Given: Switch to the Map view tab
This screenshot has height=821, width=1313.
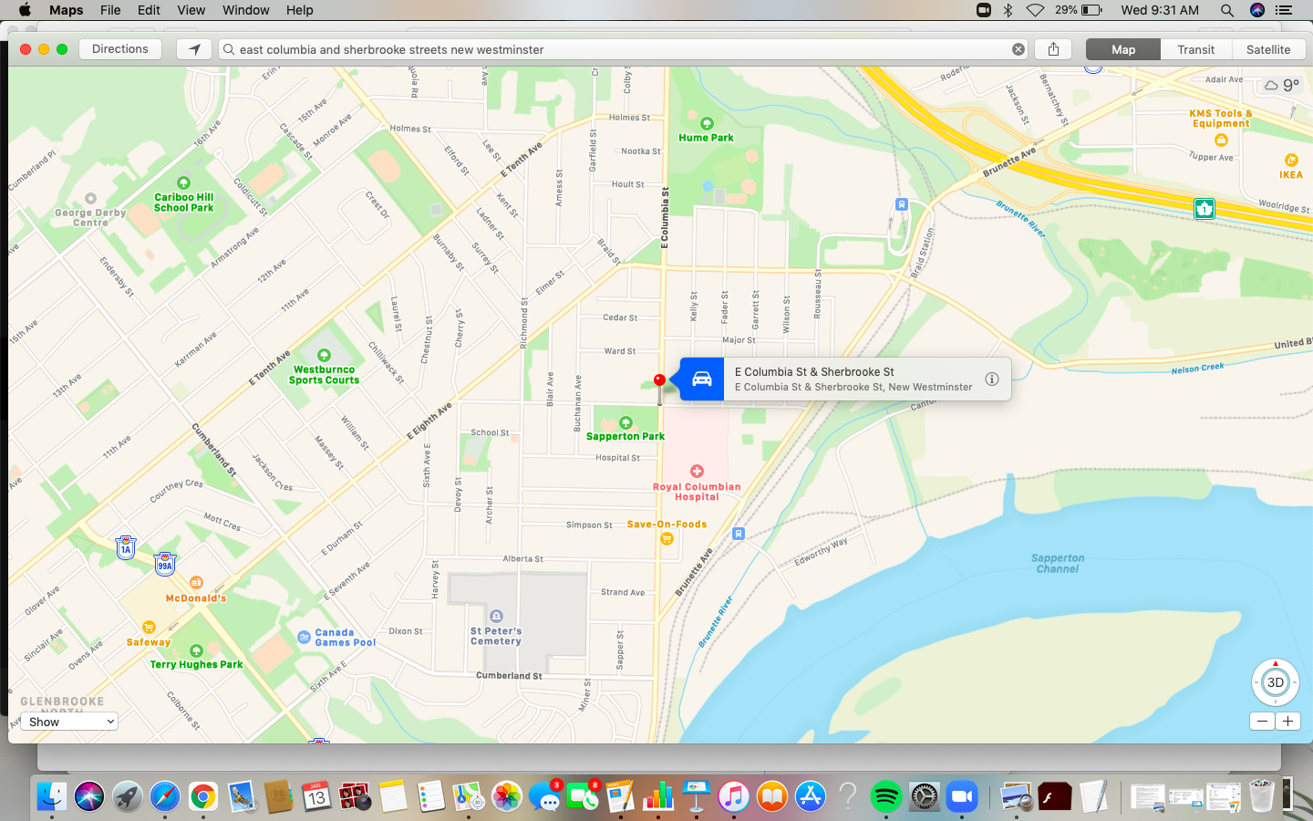Looking at the screenshot, I should [1123, 49].
